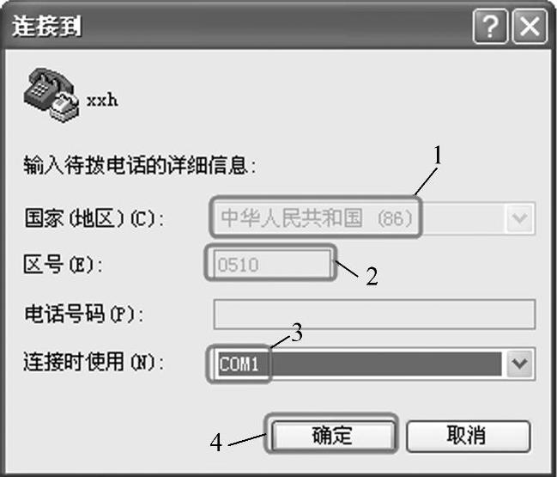
Task: Click the telephone modem connection icon
Action: point(51,95)
